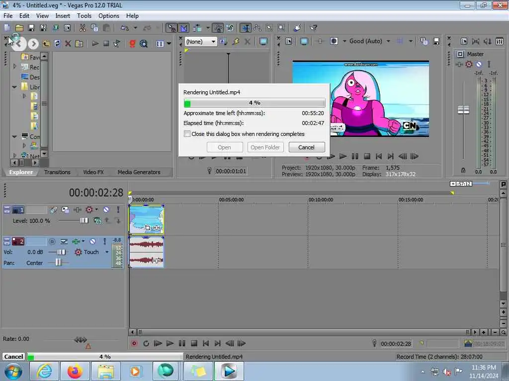Image resolution: width=509 pixels, height=381 pixels.
Task: Open the preview overlays dropdown arrow
Action: (x=411, y=41)
